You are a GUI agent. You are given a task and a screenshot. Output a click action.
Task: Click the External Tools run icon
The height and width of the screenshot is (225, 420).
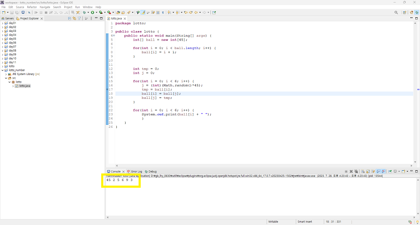[x=109, y=12]
